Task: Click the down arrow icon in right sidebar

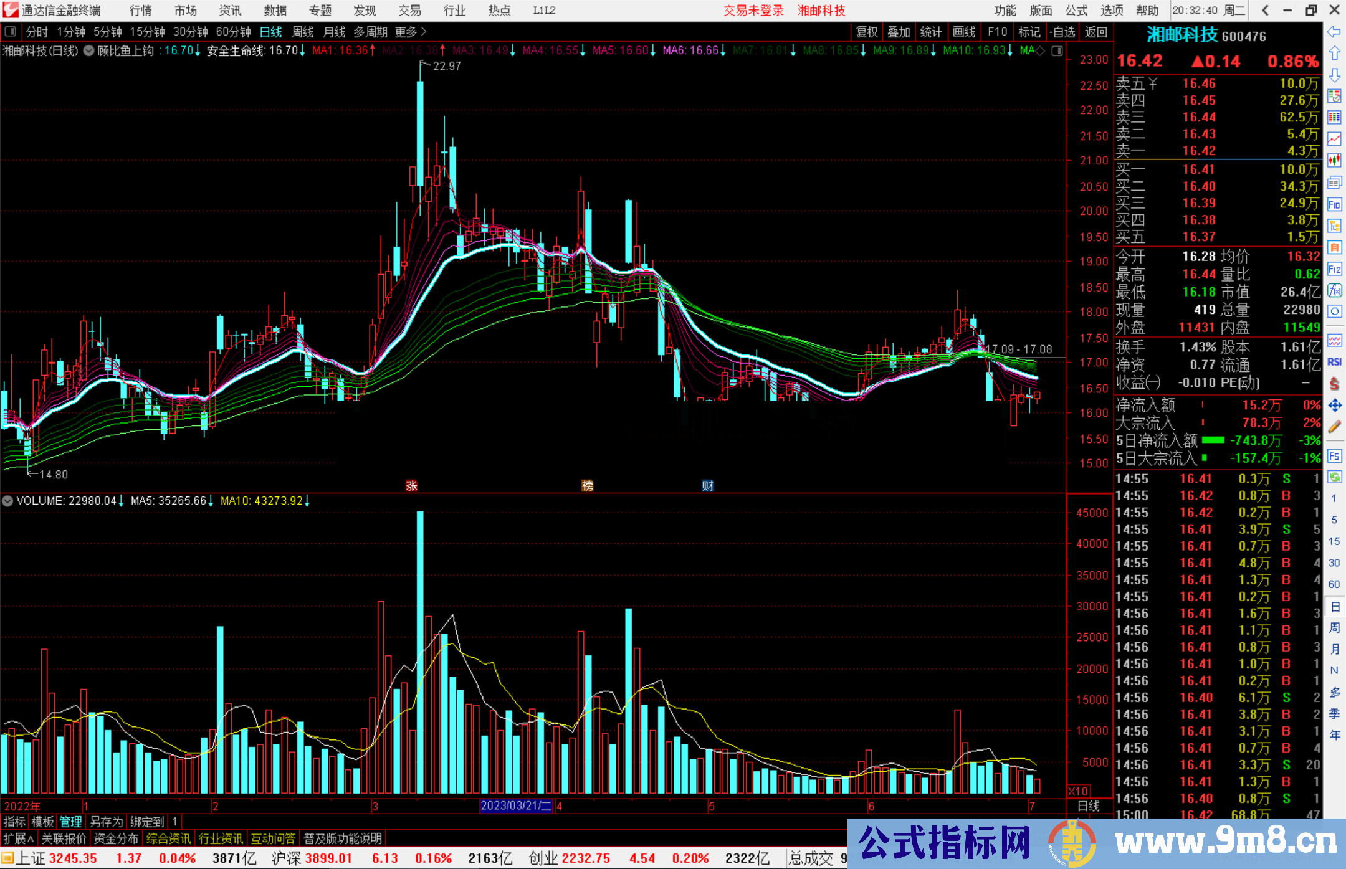Action: 1334,75
